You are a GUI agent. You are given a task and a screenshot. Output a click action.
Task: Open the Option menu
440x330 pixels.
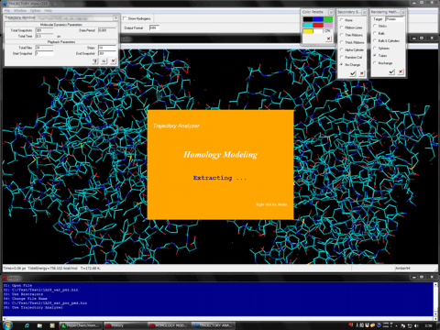pos(36,10)
